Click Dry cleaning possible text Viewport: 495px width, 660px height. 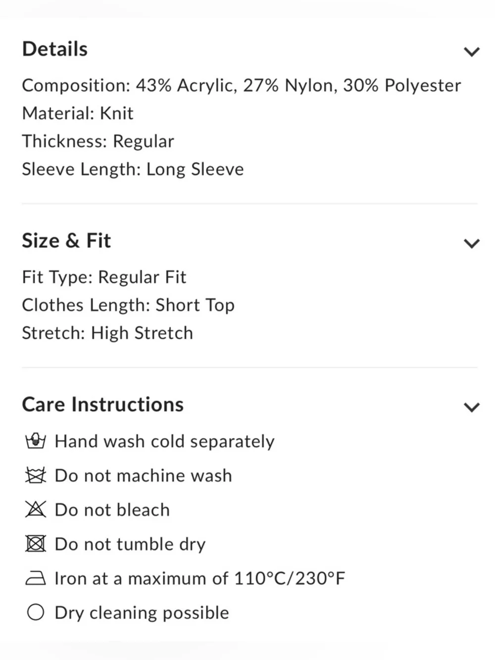pyautogui.click(x=142, y=613)
